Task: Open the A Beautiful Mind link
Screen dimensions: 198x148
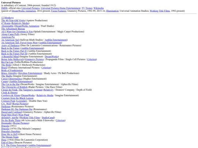Action: point(10,57)
